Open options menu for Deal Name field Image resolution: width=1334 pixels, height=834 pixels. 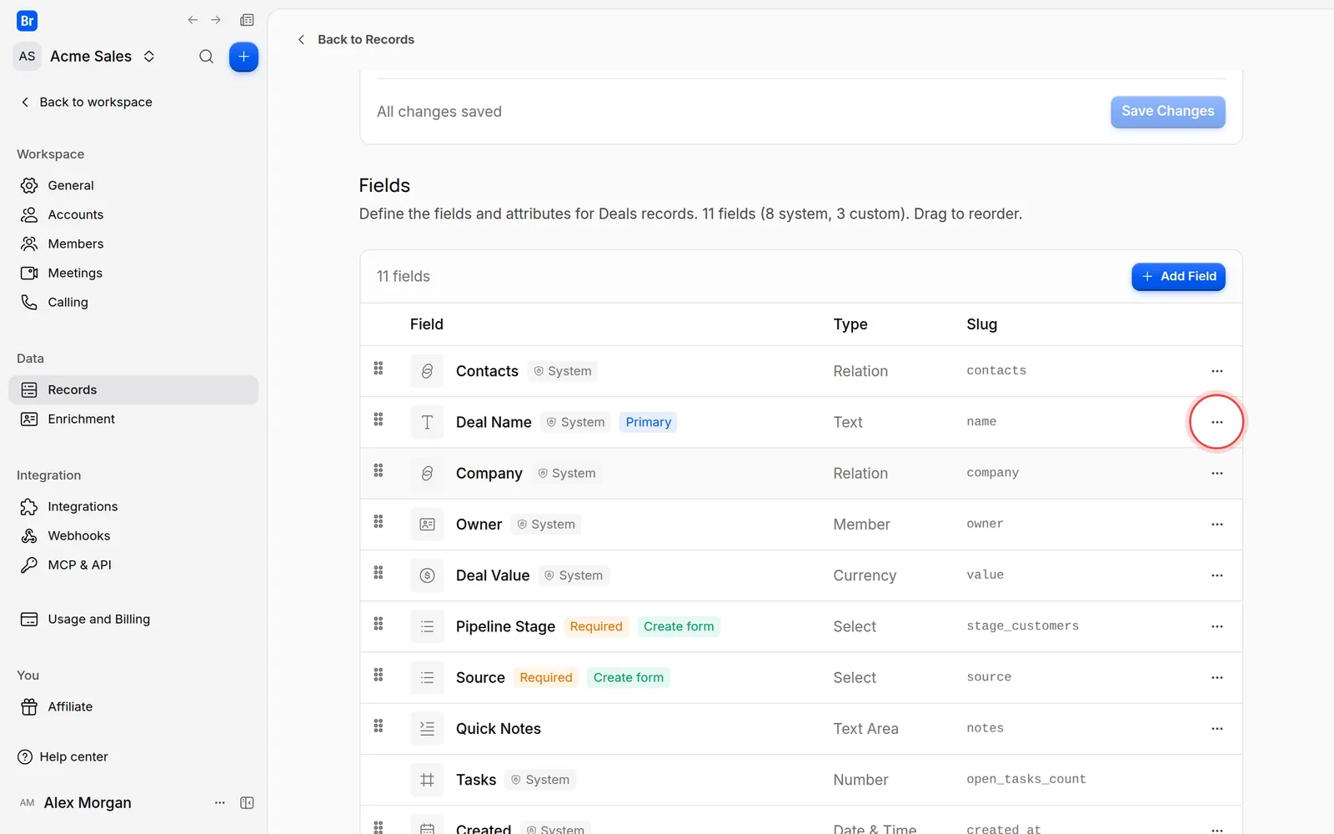1217,422
